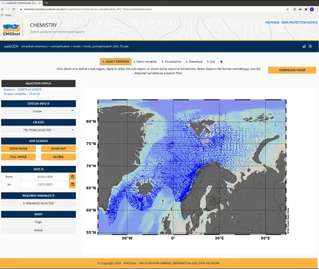Viewport: 319px width, 269px height.
Task: Expand the Cruise station info dropdown
Action: click(x=39, y=111)
